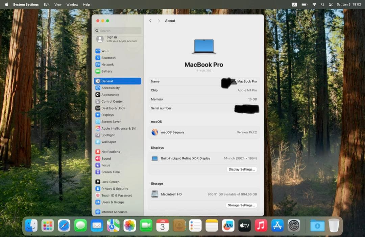The width and height of the screenshot is (365, 237).
Task: Select Appearance settings icon
Action: click(98, 95)
